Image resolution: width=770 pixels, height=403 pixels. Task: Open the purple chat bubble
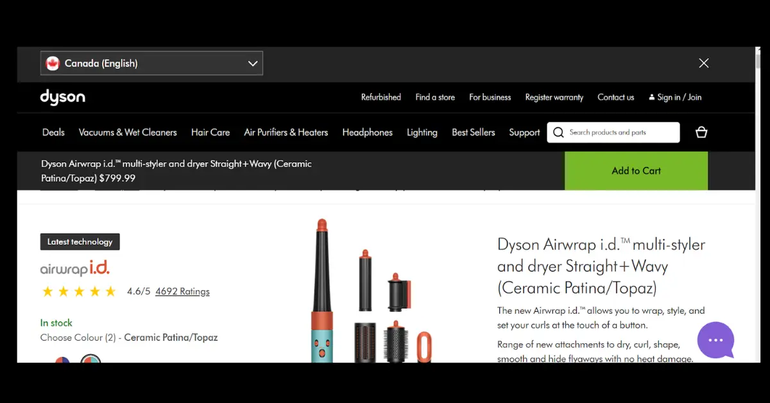pyautogui.click(x=715, y=340)
